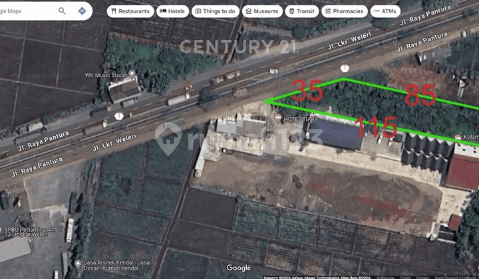Select the ATMs category chip
The width and height of the screenshot is (479, 279).
(385, 11)
